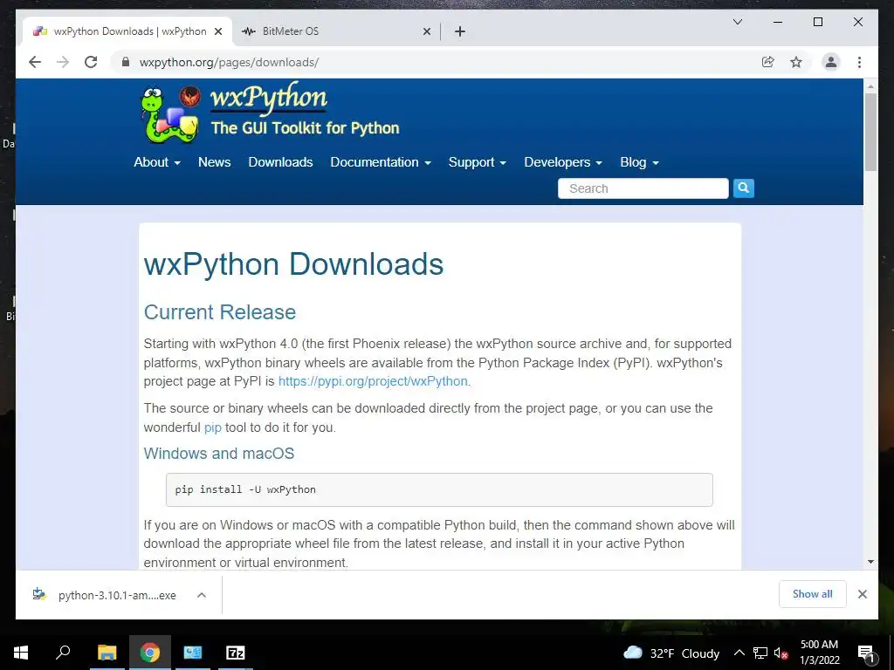Click the scrollbar up arrow
The image size is (894, 670).
[870, 86]
